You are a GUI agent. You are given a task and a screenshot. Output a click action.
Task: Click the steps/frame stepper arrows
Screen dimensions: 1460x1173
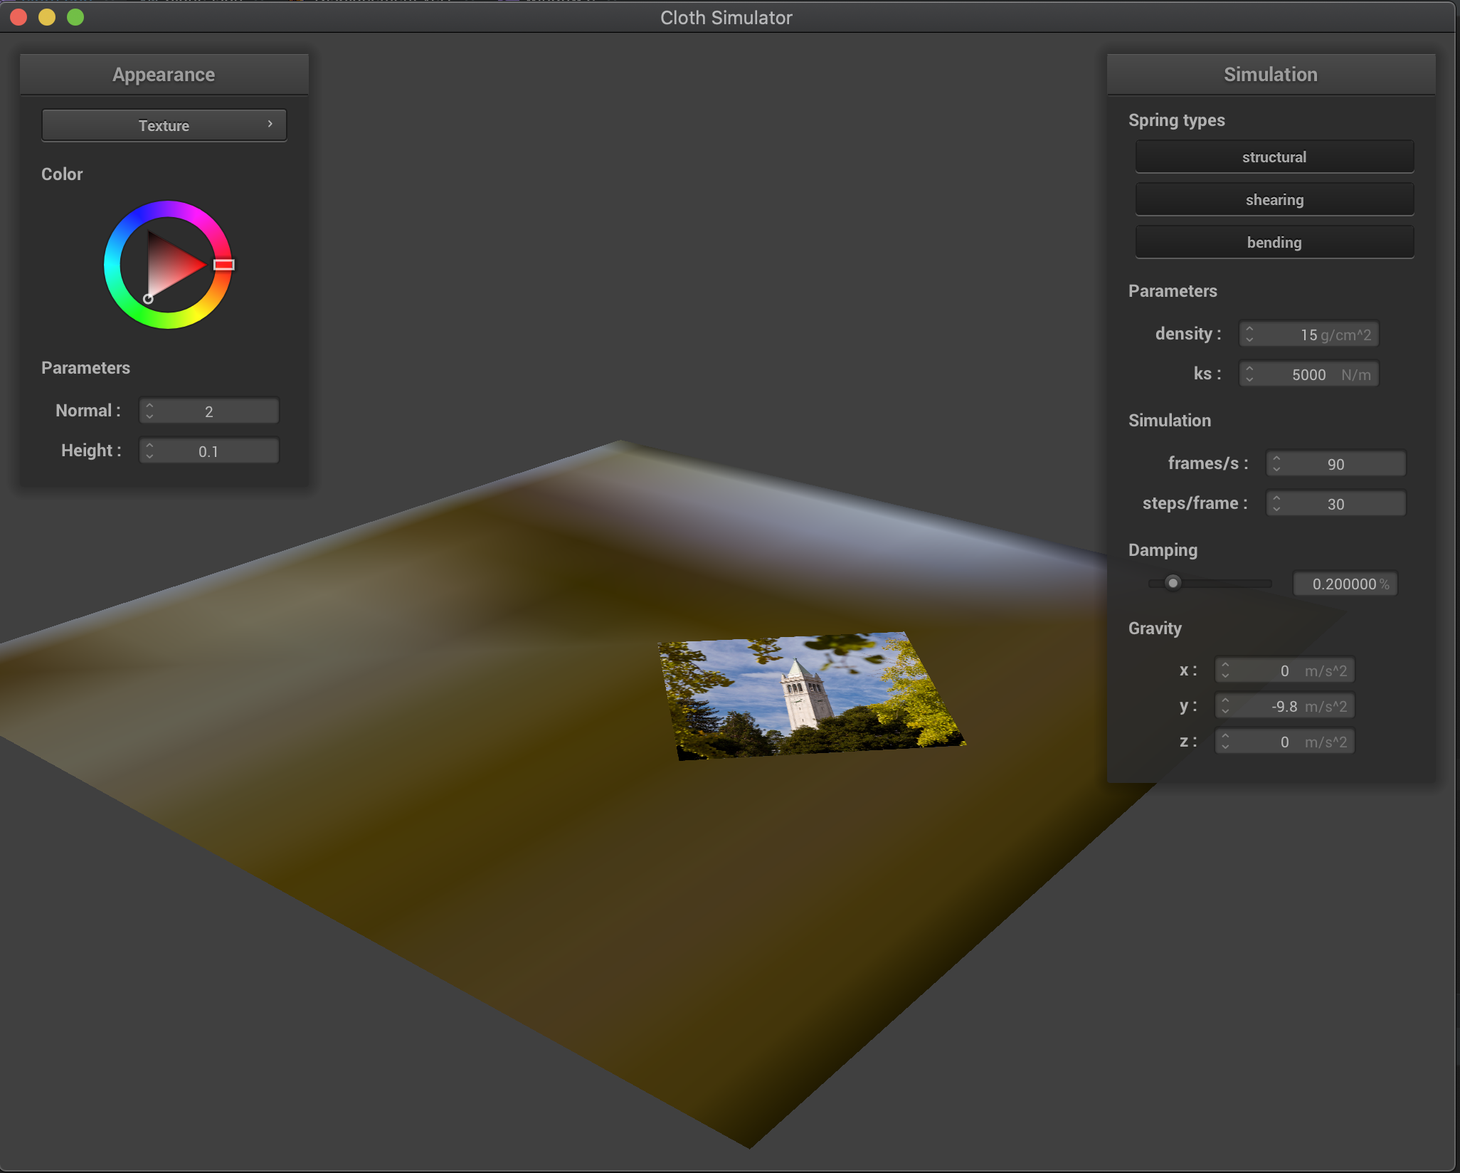[1276, 503]
